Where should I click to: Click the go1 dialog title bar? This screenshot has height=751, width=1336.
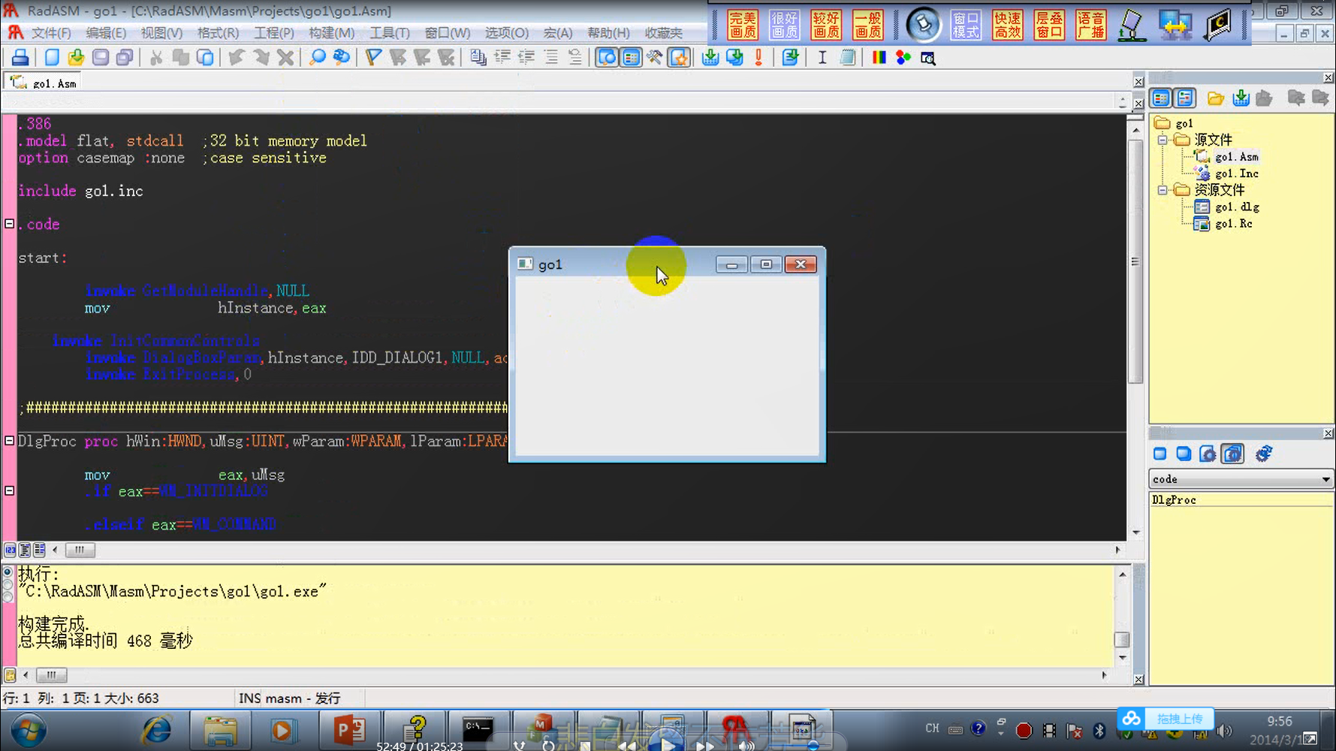click(612, 264)
